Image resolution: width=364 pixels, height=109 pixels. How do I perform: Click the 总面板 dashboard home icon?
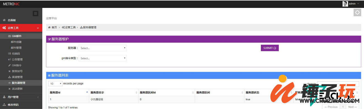(4, 20)
